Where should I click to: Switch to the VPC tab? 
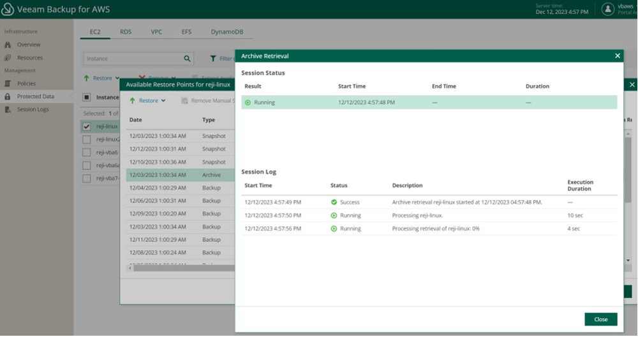(156, 32)
